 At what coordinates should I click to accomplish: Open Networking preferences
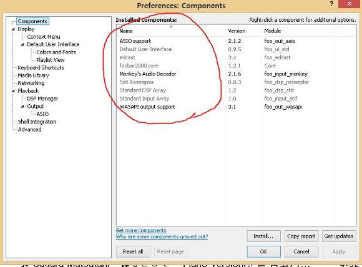(31, 83)
